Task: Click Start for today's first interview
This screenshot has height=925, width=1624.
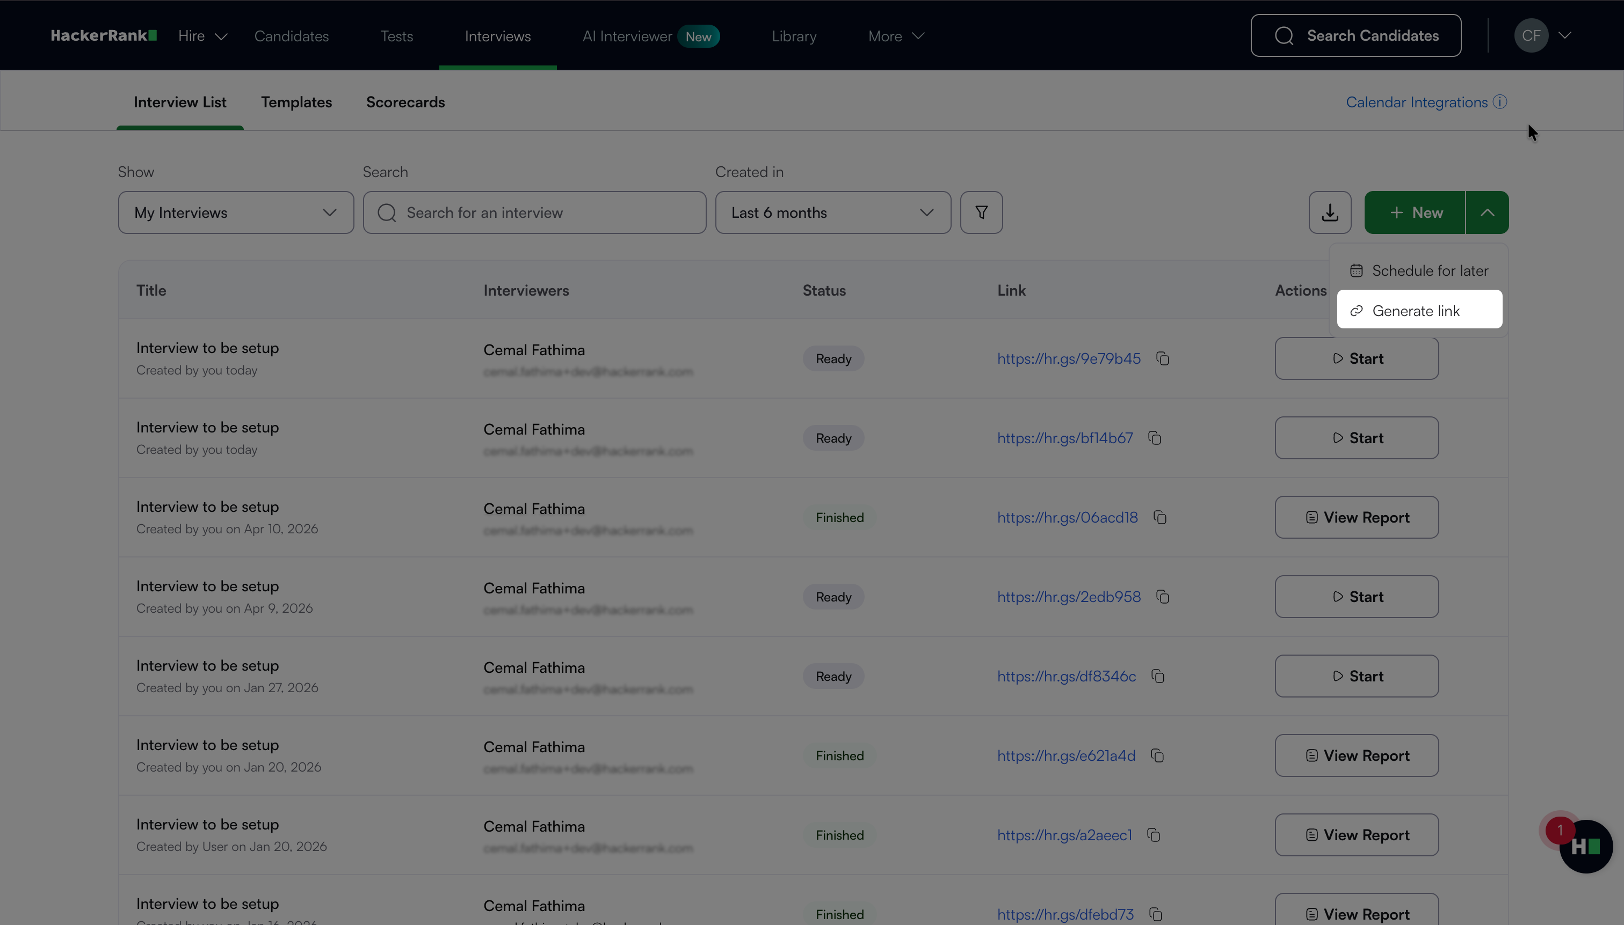Action: tap(1357, 359)
